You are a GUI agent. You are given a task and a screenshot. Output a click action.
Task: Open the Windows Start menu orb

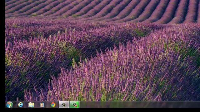coord(10,105)
